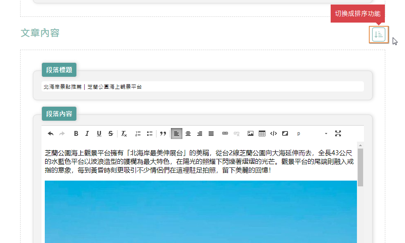
Task: Toggle fullscreen mode with the Maximize icon
Action: (x=338, y=133)
